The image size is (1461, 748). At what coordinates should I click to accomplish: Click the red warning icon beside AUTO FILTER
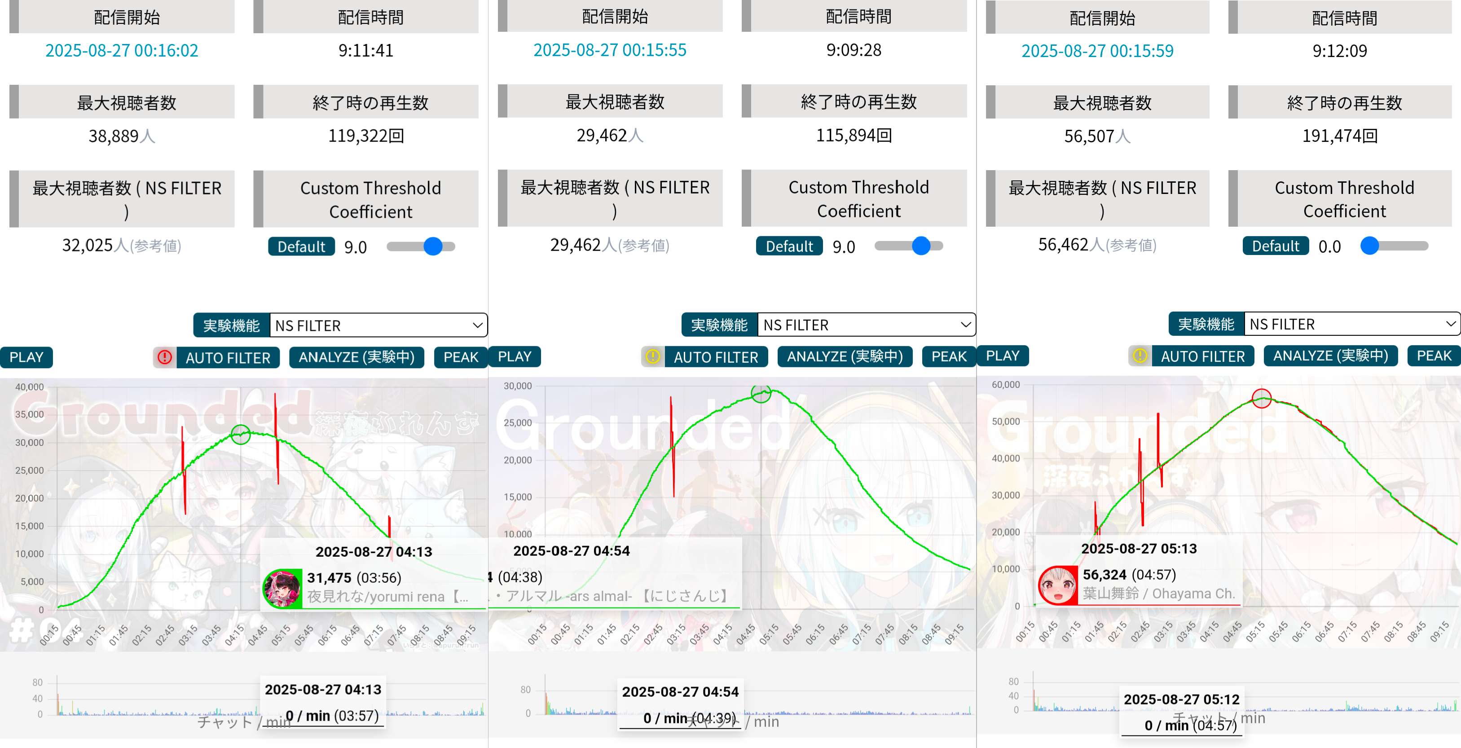(164, 357)
